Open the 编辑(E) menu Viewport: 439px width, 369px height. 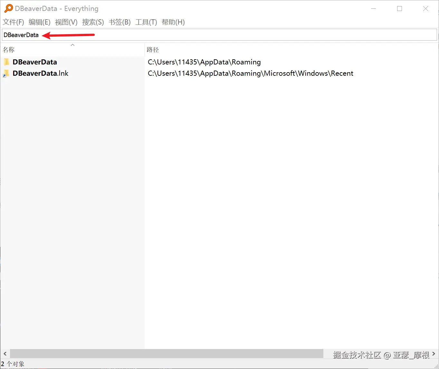[40, 22]
